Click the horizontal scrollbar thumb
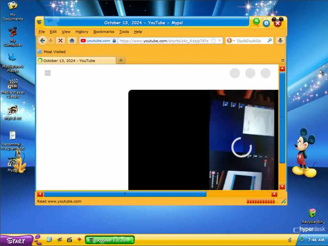This screenshot has height=246, width=328. (x=125, y=194)
